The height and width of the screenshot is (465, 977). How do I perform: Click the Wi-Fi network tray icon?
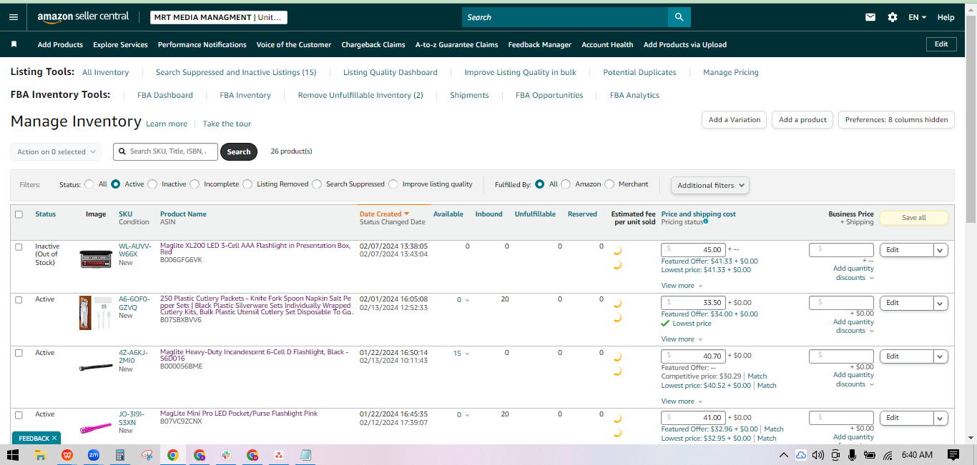[x=888, y=455]
